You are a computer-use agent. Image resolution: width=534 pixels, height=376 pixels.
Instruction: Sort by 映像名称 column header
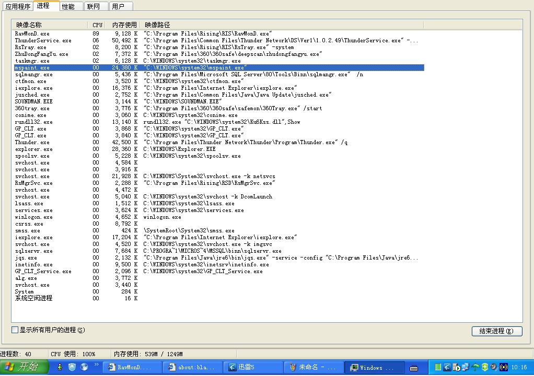[50, 25]
